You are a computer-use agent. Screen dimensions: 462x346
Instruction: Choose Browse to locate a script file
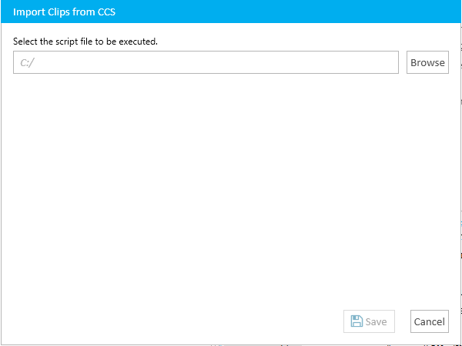pyautogui.click(x=427, y=62)
